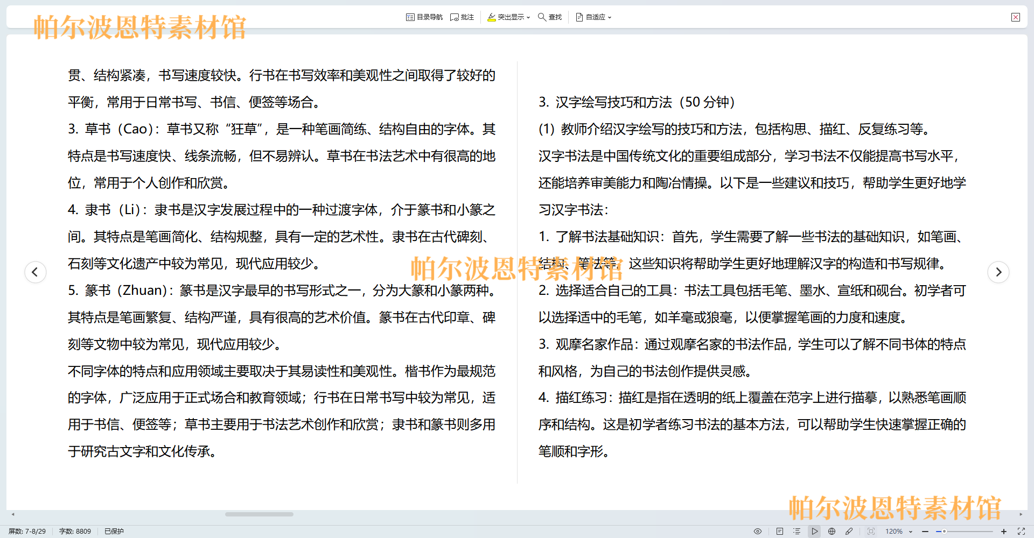This screenshot has width=1034, height=538.
Task: Switch to page layout view icon
Action: coord(780,531)
